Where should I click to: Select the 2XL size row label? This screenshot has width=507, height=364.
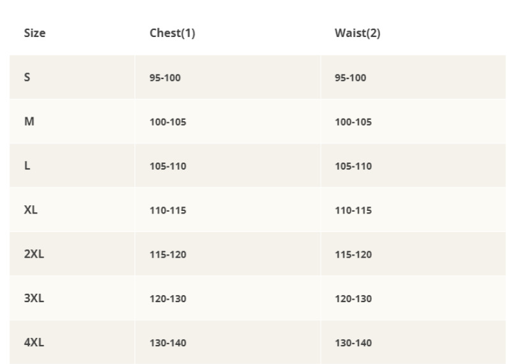(34, 254)
